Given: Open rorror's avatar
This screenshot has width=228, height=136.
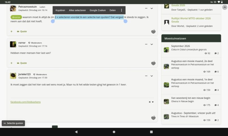Looking at the screenshot, I should pos(13,44).
